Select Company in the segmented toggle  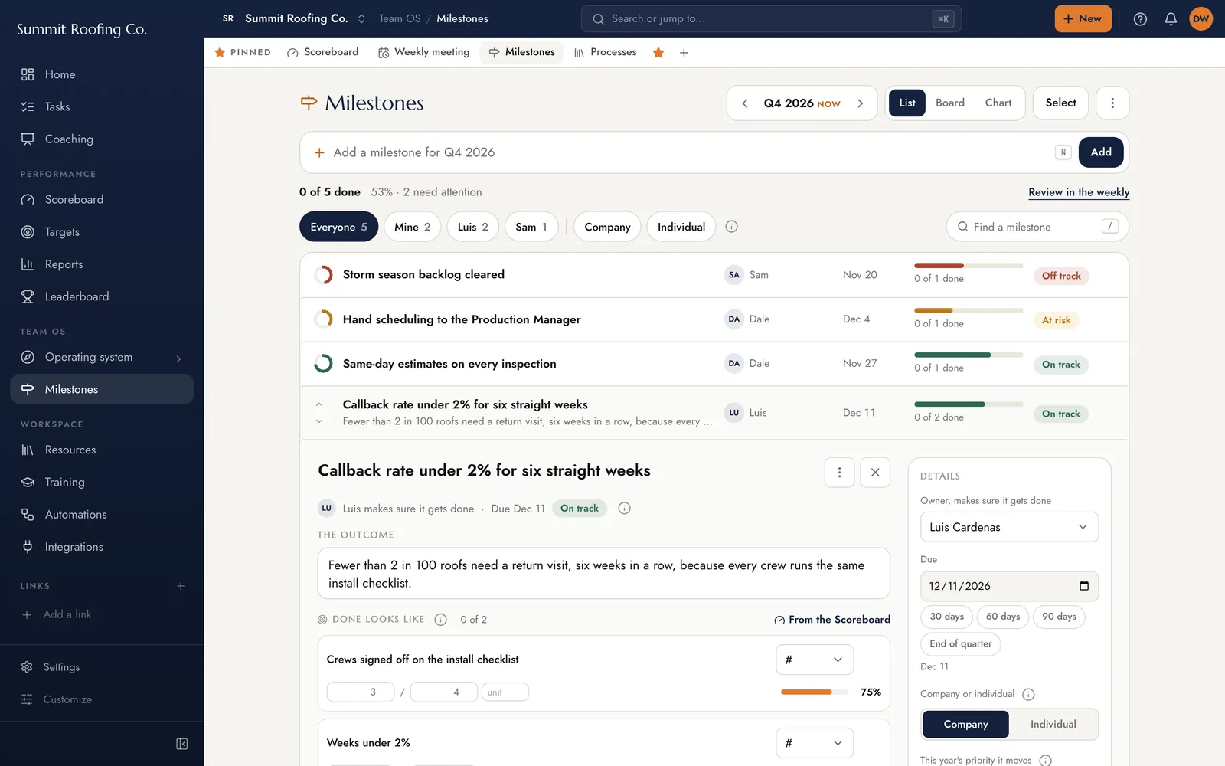coord(965,725)
